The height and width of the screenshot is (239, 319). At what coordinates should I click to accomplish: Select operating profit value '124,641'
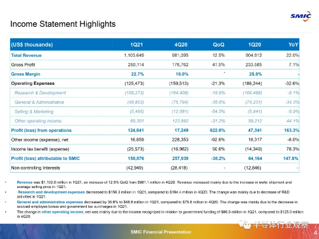136,130
